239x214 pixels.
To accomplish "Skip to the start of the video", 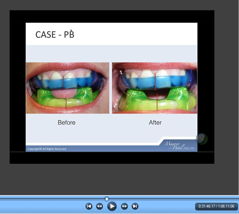I will [89, 206].
